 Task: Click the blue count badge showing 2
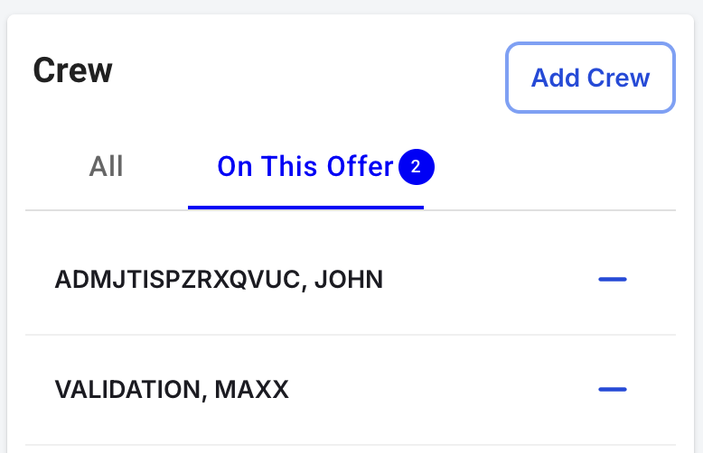point(416,167)
